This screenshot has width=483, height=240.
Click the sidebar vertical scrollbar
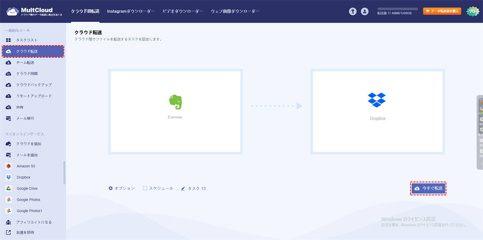[x=64, y=172]
